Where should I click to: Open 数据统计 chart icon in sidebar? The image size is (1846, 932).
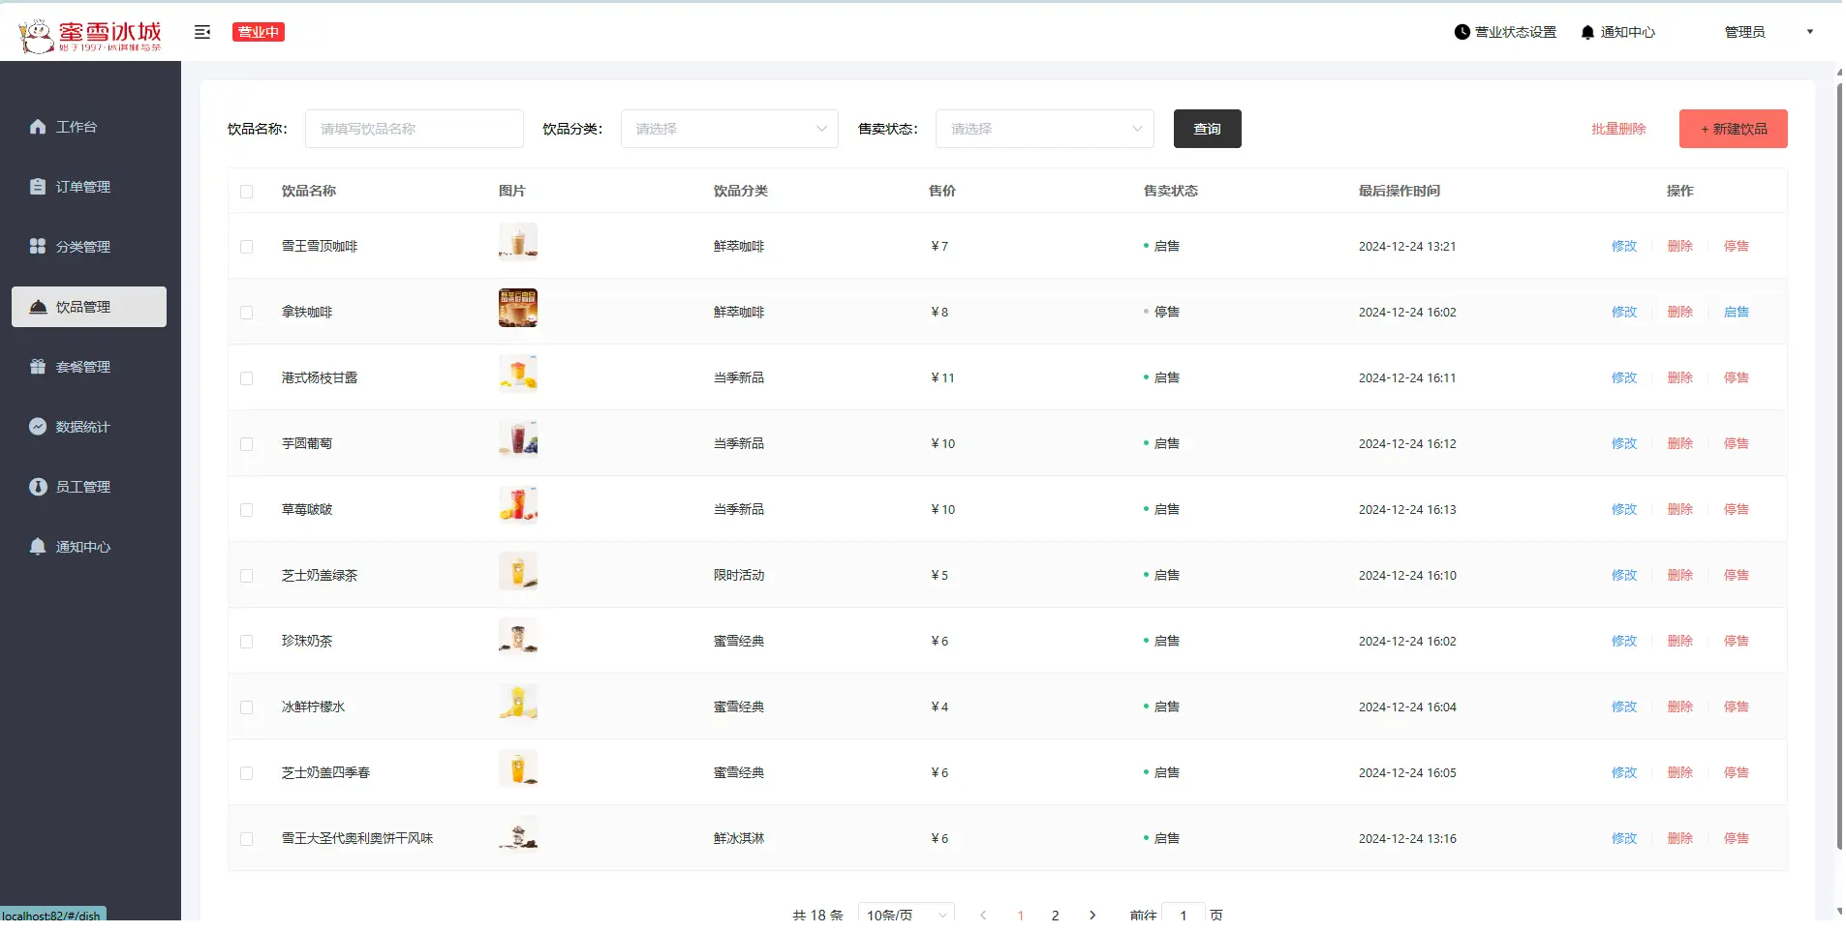click(x=38, y=427)
